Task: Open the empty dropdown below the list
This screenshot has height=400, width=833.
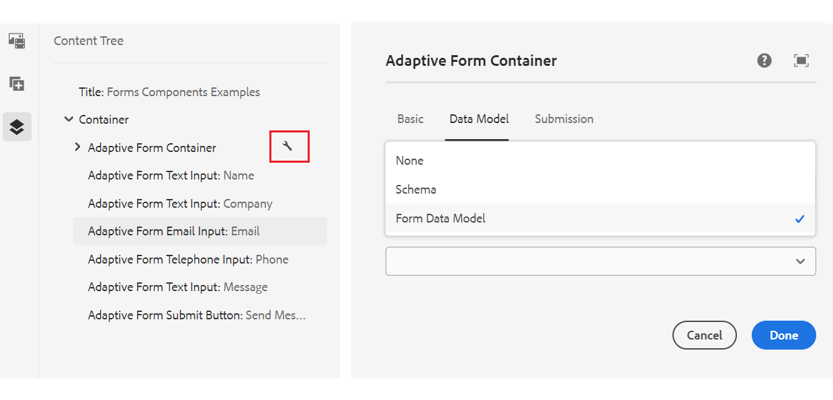Action: (x=601, y=261)
